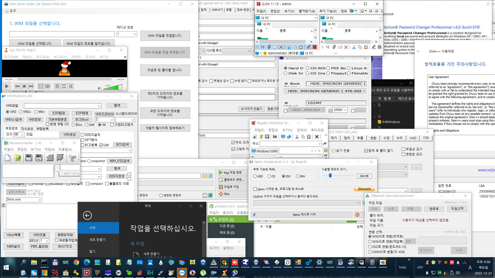Open Dism.exe dropdown
This screenshot has height=278, width=495.
tap(39, 199)
